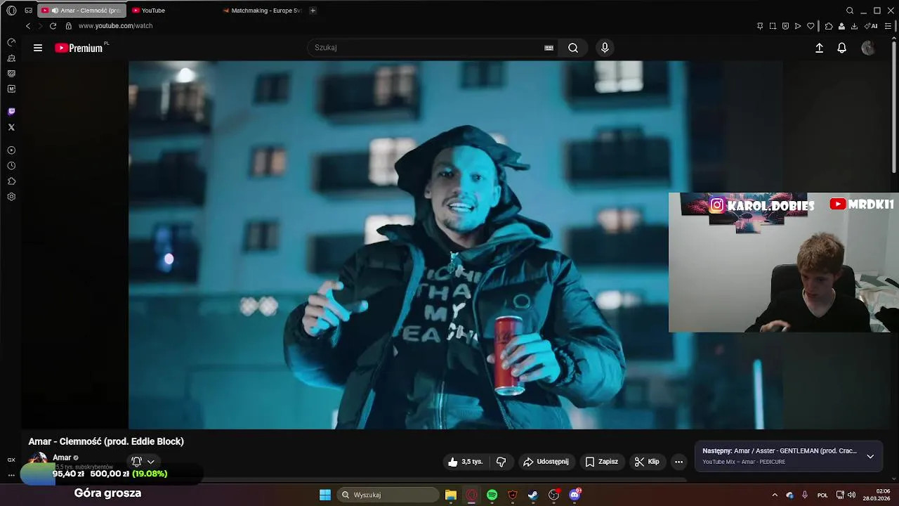The image size is (899, 506).
Task: Open X (Twitter) panel in sidebar
Action: (x=11, y=127)
